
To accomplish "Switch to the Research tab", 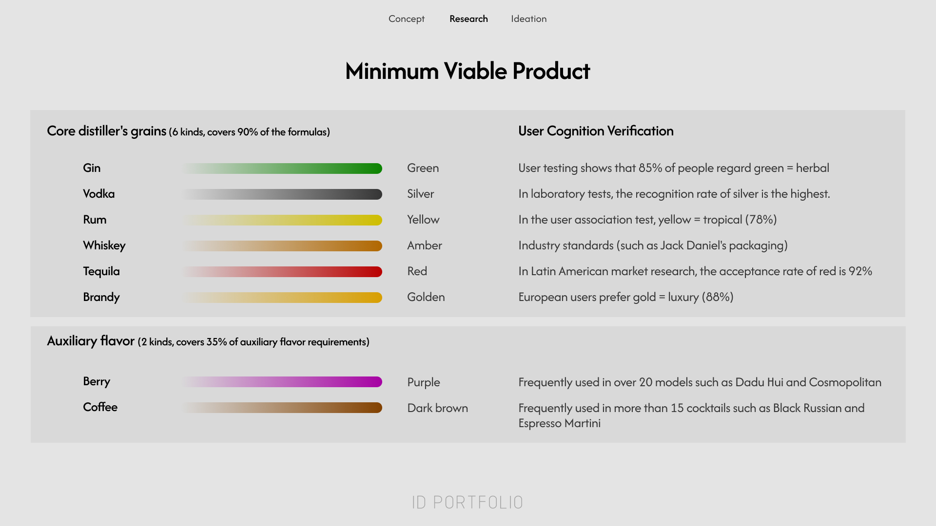I will (468, 19).
